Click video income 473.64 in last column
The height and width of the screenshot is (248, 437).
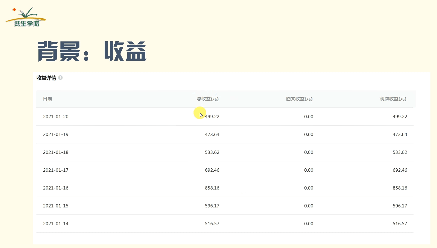[400, 134]
